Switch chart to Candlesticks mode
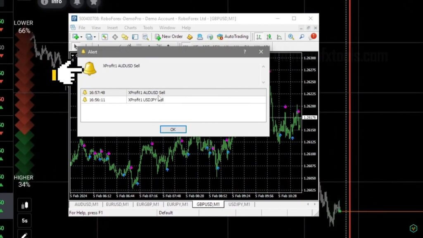423x238 pixels. pos(269,36)
